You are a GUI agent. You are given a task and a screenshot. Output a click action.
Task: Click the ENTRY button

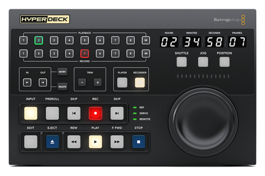pos(62,72)
